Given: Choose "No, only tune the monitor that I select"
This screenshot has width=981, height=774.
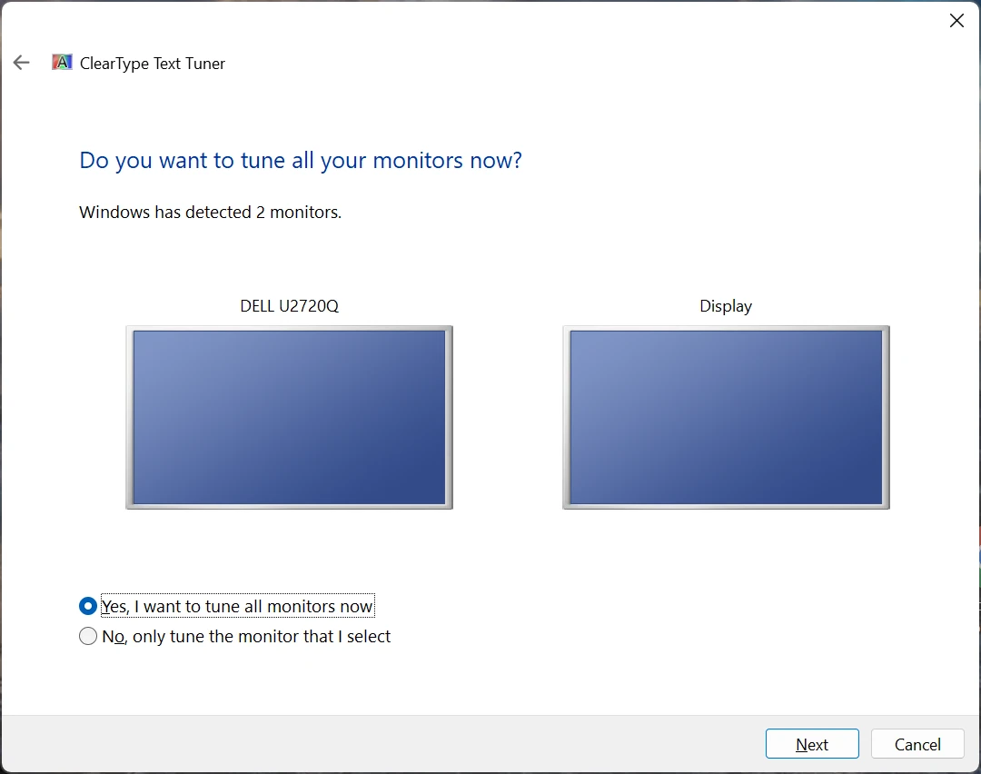Looking at the screenshot, I should tap(88, 636).
